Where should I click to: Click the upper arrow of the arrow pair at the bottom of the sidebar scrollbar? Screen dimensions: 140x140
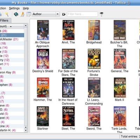[26, 127]
